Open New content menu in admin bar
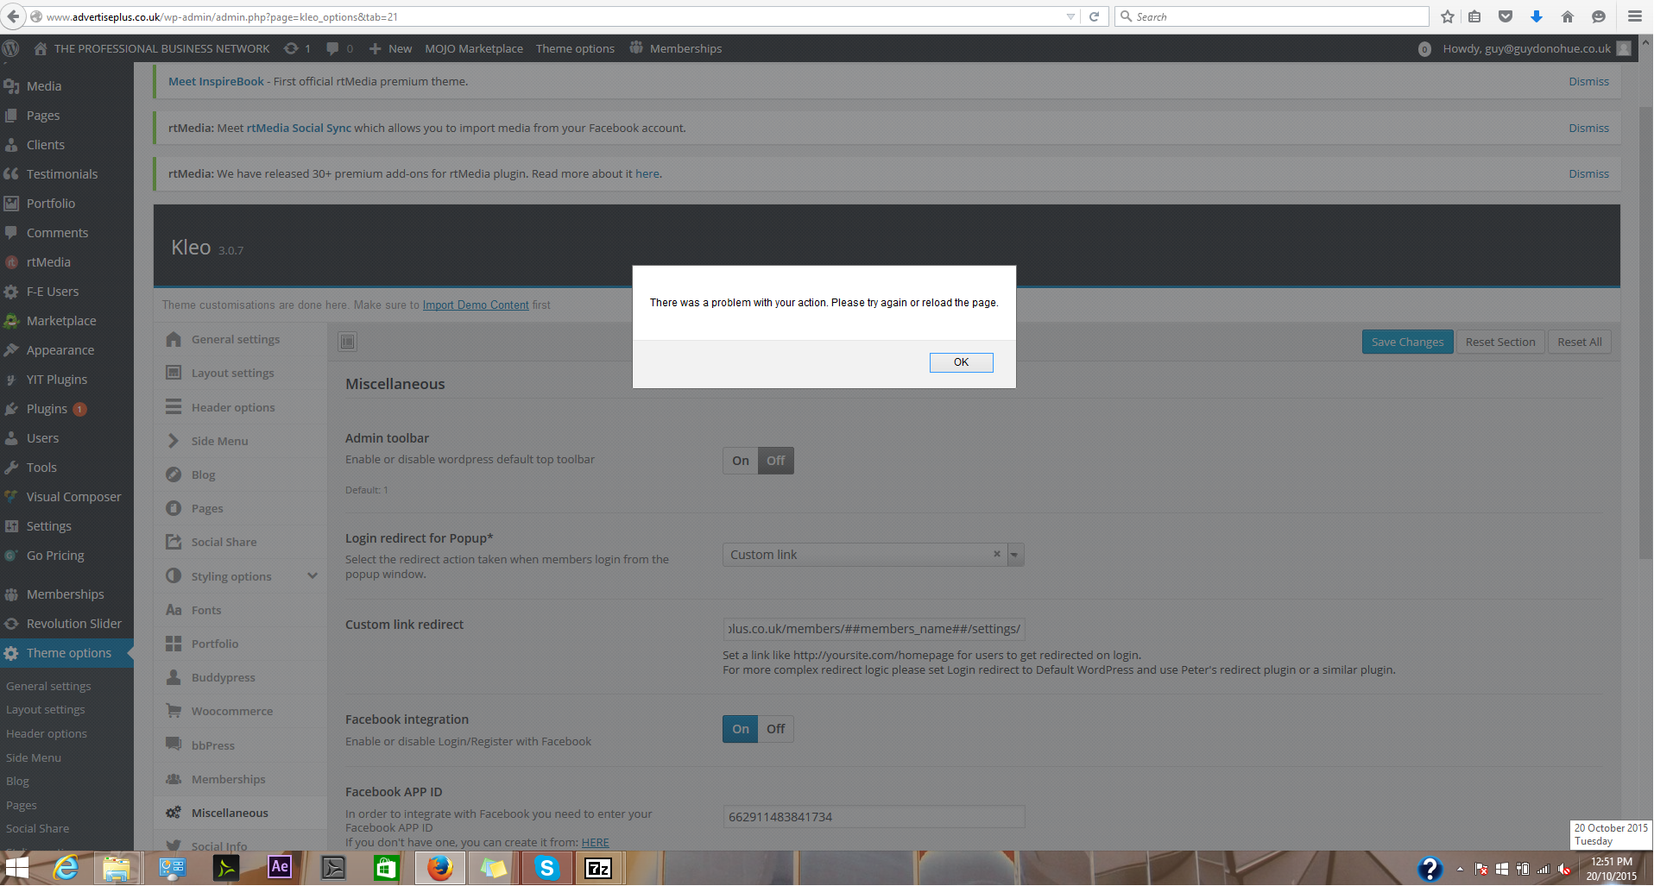The width and height of the screenshot is (1654, 886). click(x=390, y=48)
